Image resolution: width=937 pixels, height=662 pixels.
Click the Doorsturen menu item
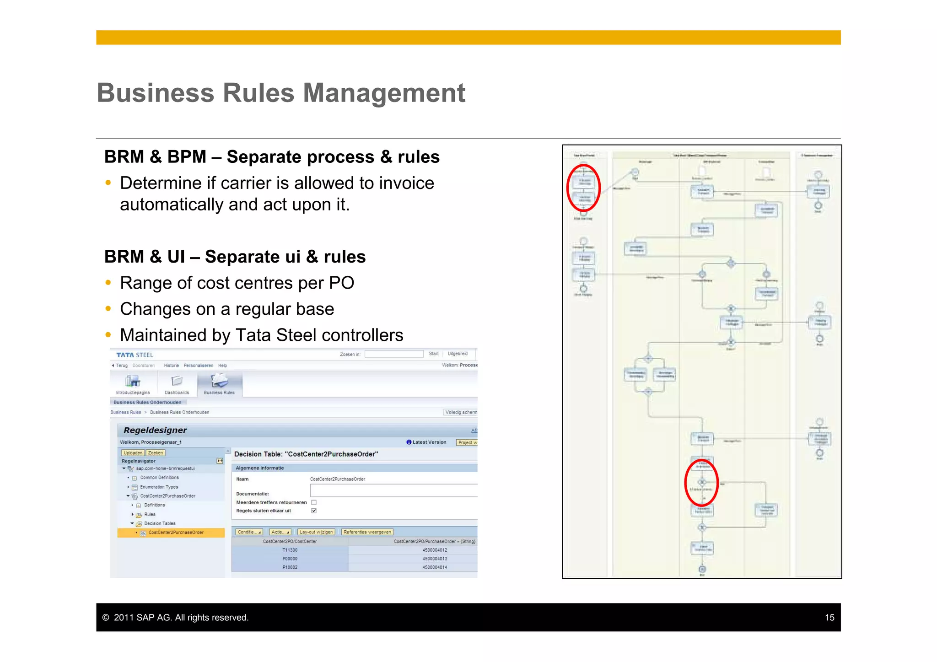[x=144, y=366]
